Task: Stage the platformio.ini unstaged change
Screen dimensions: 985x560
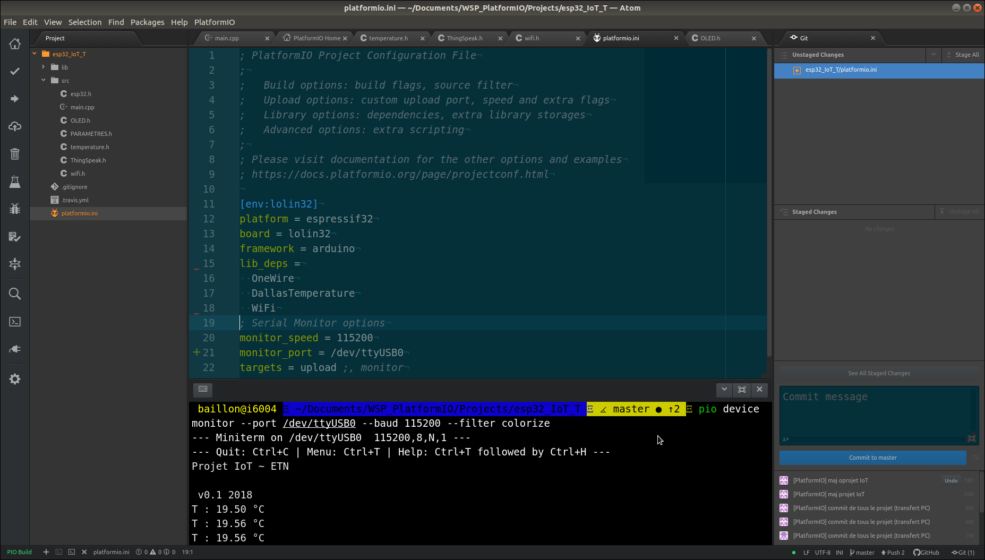Action: [x=841, y=70]
